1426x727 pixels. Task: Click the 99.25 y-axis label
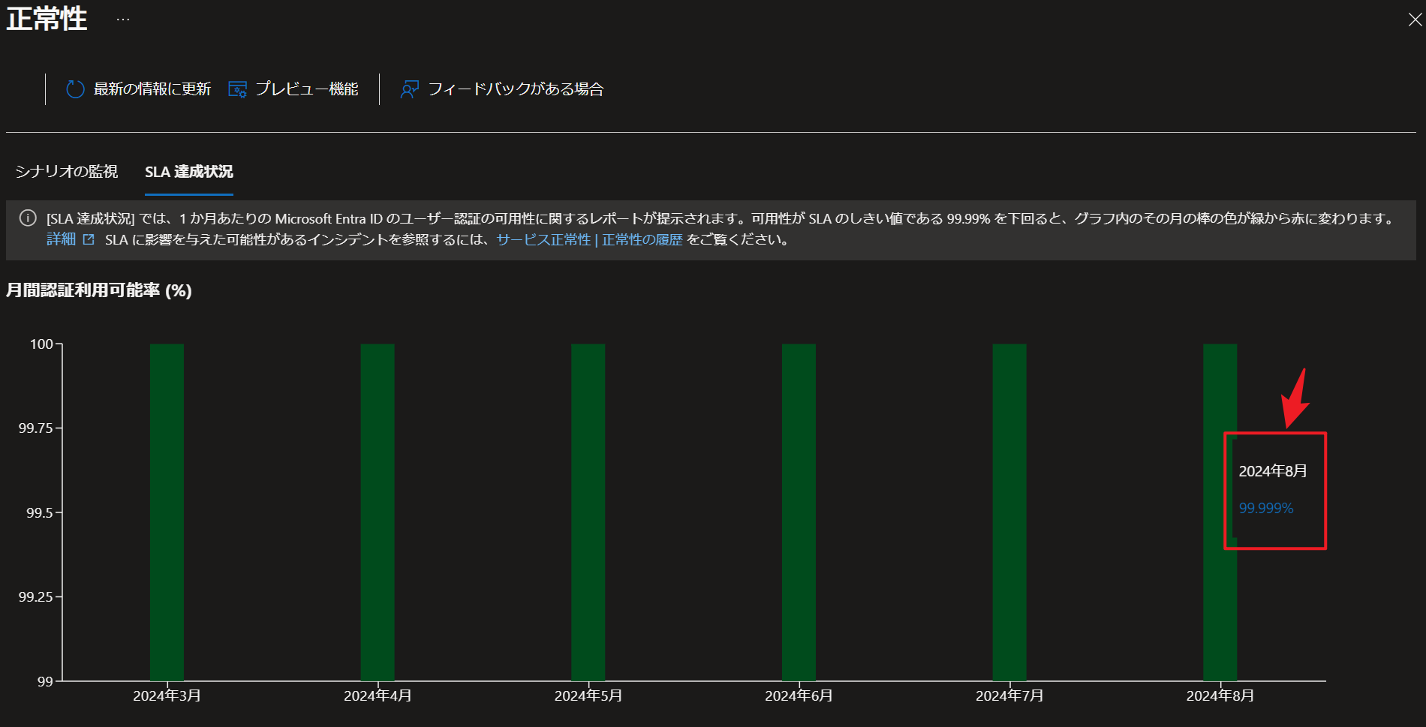36,597
